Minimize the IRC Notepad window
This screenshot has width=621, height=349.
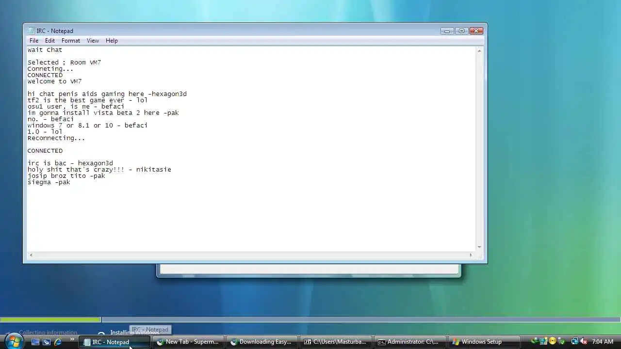[447, 31]
